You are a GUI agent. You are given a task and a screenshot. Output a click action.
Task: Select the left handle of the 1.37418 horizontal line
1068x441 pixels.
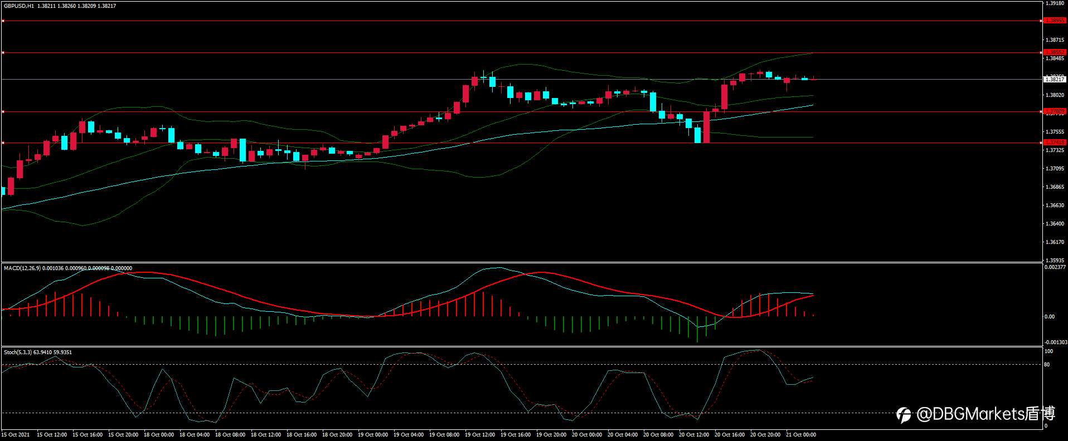coord(3,143)
